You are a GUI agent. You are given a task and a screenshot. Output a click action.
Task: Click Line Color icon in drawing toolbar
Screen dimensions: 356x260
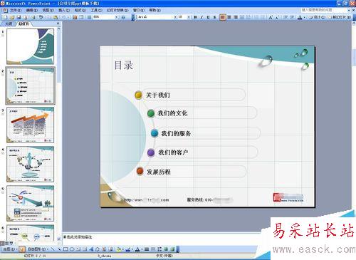(x=128, y=249)
